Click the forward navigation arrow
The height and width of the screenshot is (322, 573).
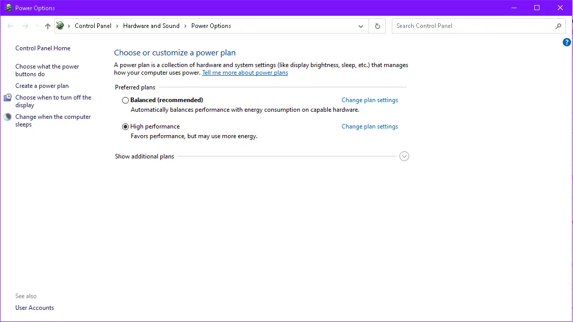click(24, 25)
